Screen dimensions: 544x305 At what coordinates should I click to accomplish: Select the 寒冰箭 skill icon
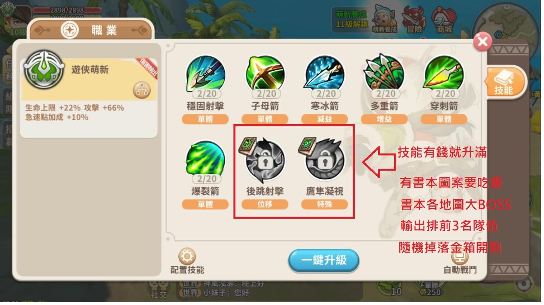[325, 75]
